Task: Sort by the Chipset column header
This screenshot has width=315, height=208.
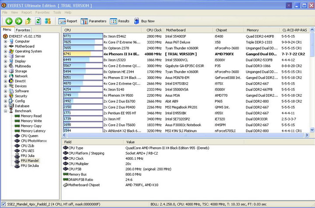Action: [x=228, y=30]
